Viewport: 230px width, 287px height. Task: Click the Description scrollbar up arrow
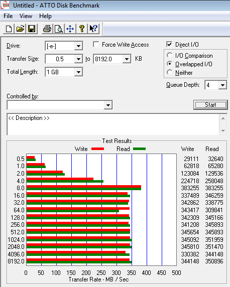(x=223, y=118)
